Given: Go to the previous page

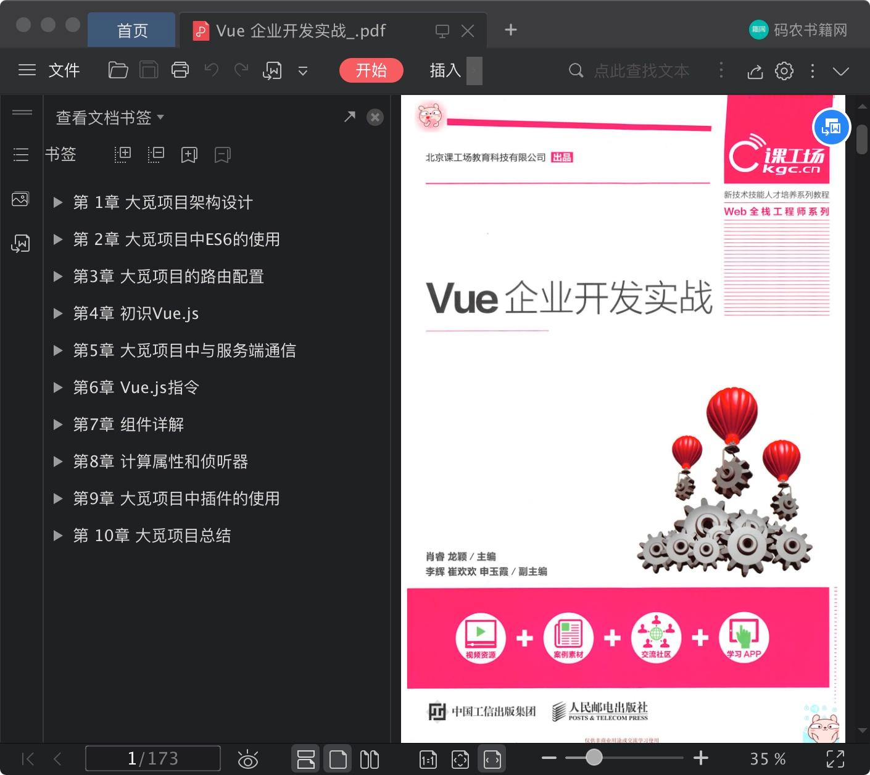Looking at the screenshot, I should [57, 758].
